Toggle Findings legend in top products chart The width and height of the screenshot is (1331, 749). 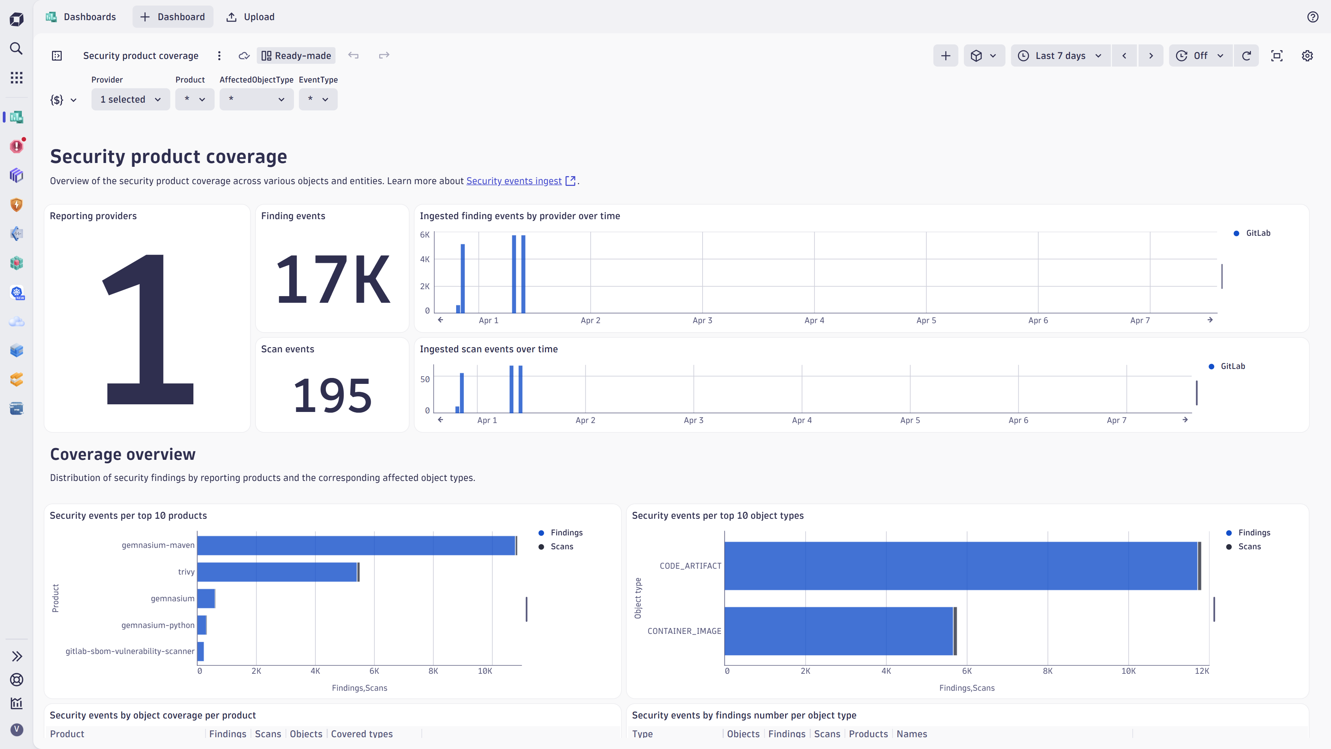(560, 532)
